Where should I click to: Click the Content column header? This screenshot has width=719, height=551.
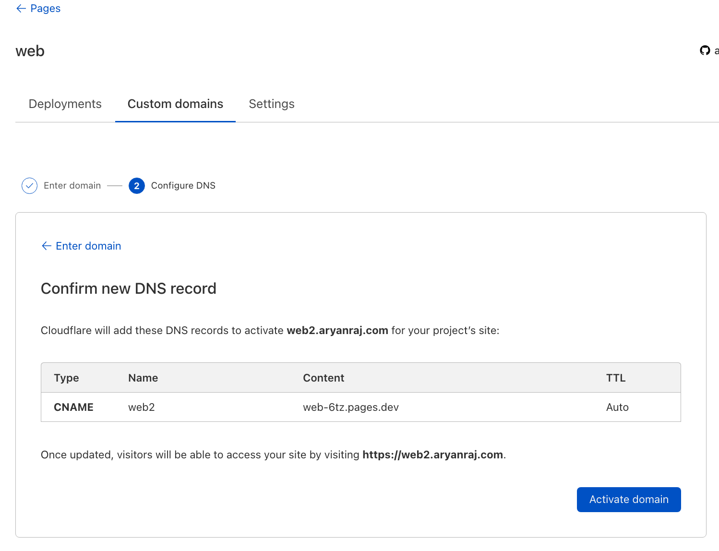tap(324, 378)
